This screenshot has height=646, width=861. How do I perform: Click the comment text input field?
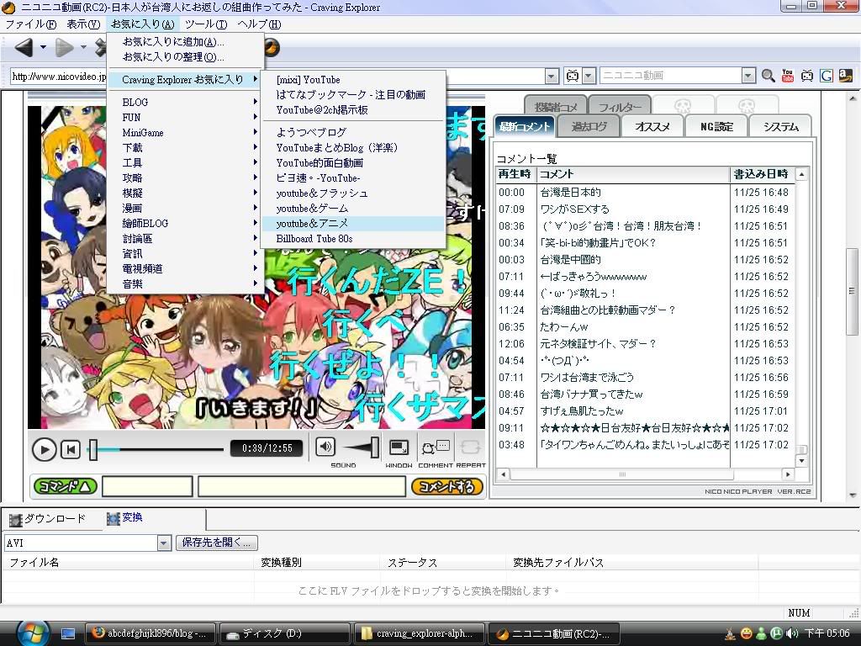[302, 487]
